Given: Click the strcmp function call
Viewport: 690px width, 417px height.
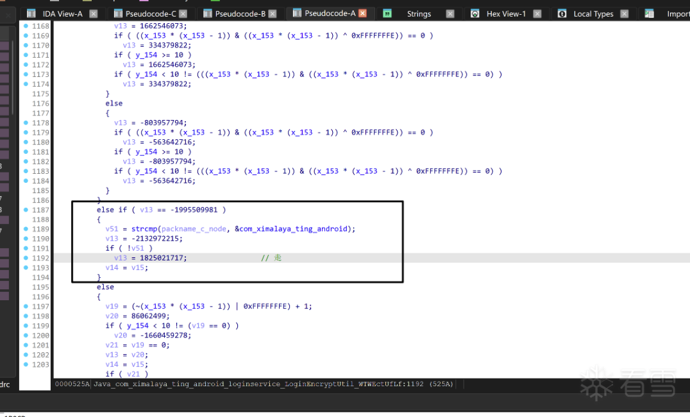Looking at the screenshot, I should [144, 229].
